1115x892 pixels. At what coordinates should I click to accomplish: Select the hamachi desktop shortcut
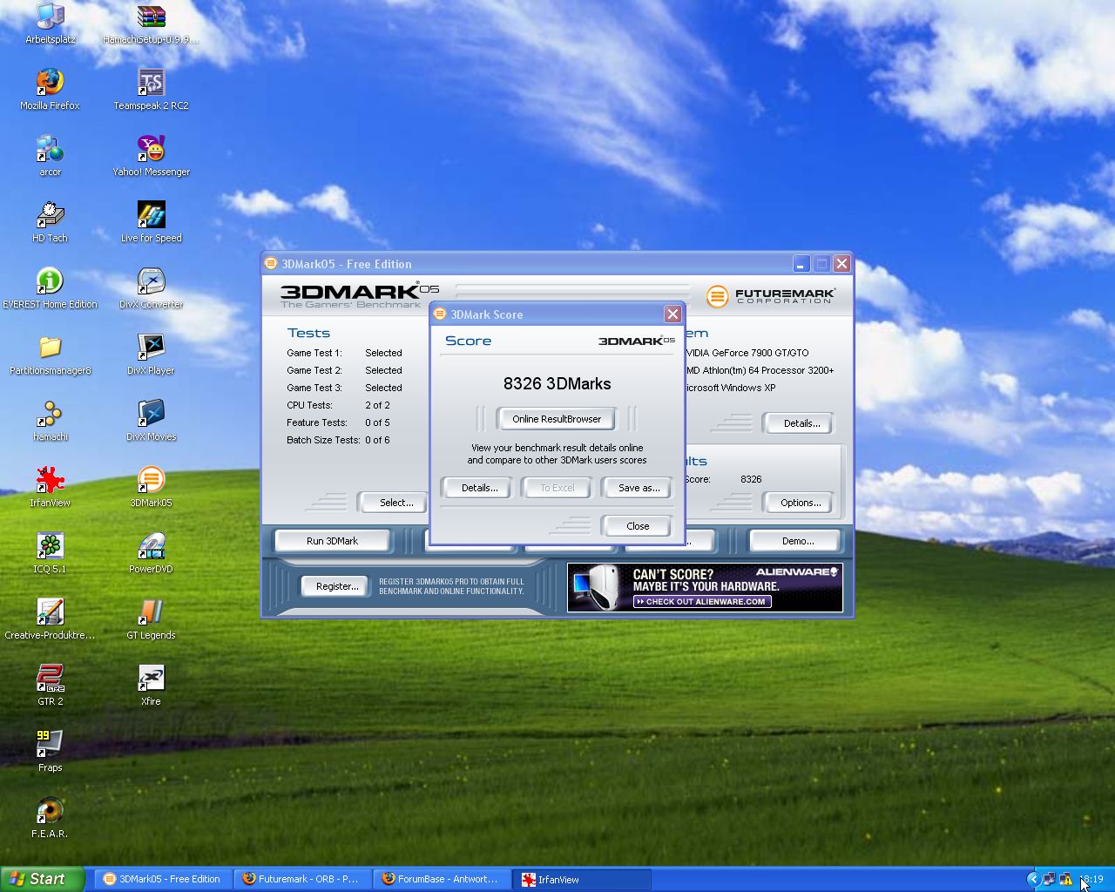point(50,421)
